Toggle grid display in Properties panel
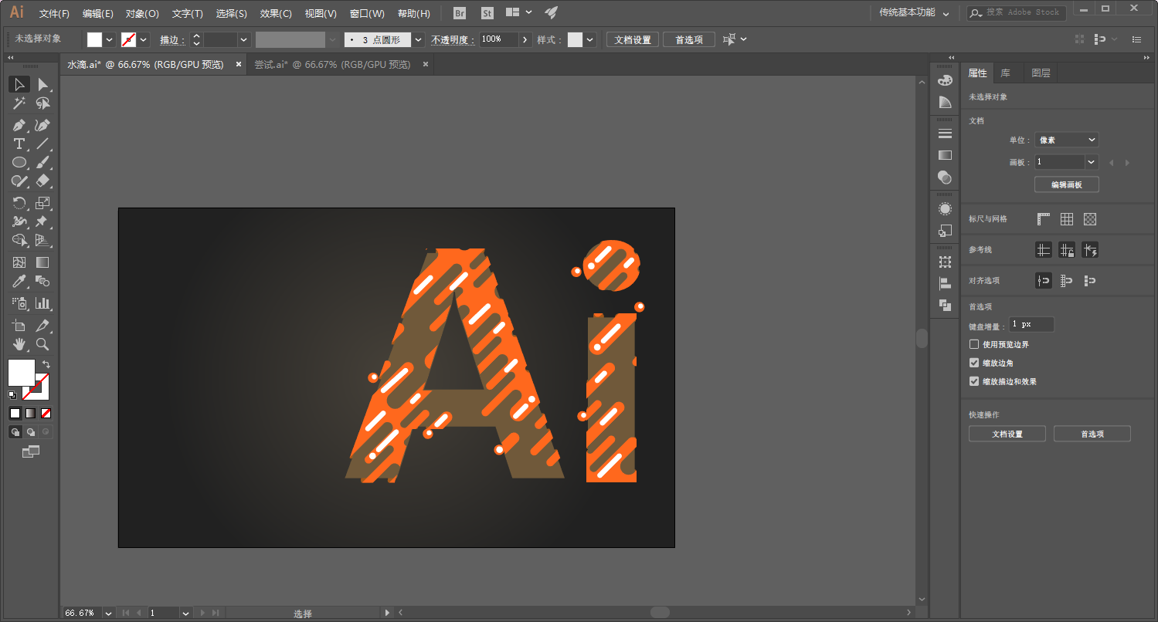The height and width of the screenshot is (622, 1158). coord(1067,219)
